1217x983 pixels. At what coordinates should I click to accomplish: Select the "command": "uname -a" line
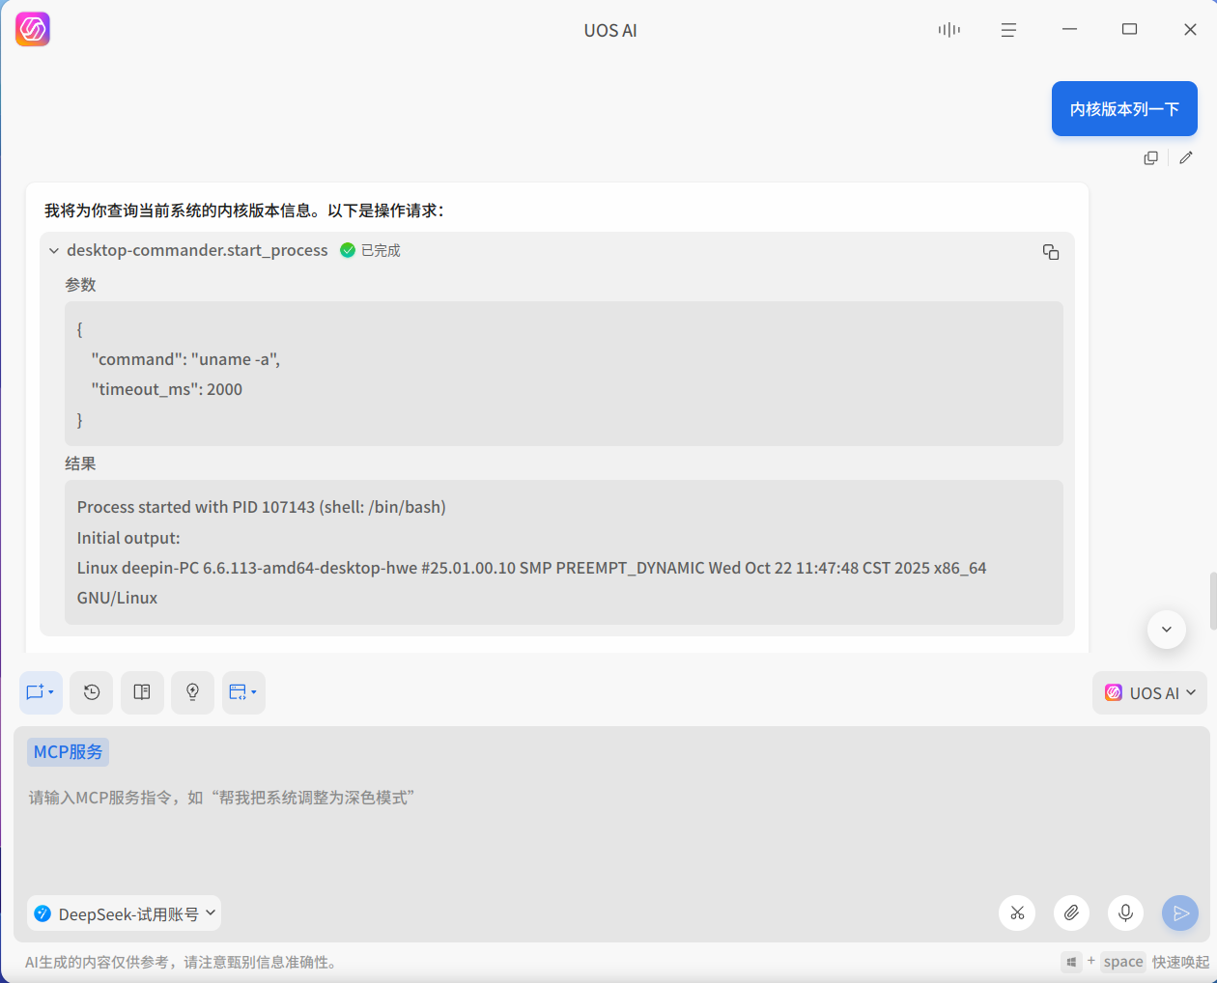click(x=185, y=359)
